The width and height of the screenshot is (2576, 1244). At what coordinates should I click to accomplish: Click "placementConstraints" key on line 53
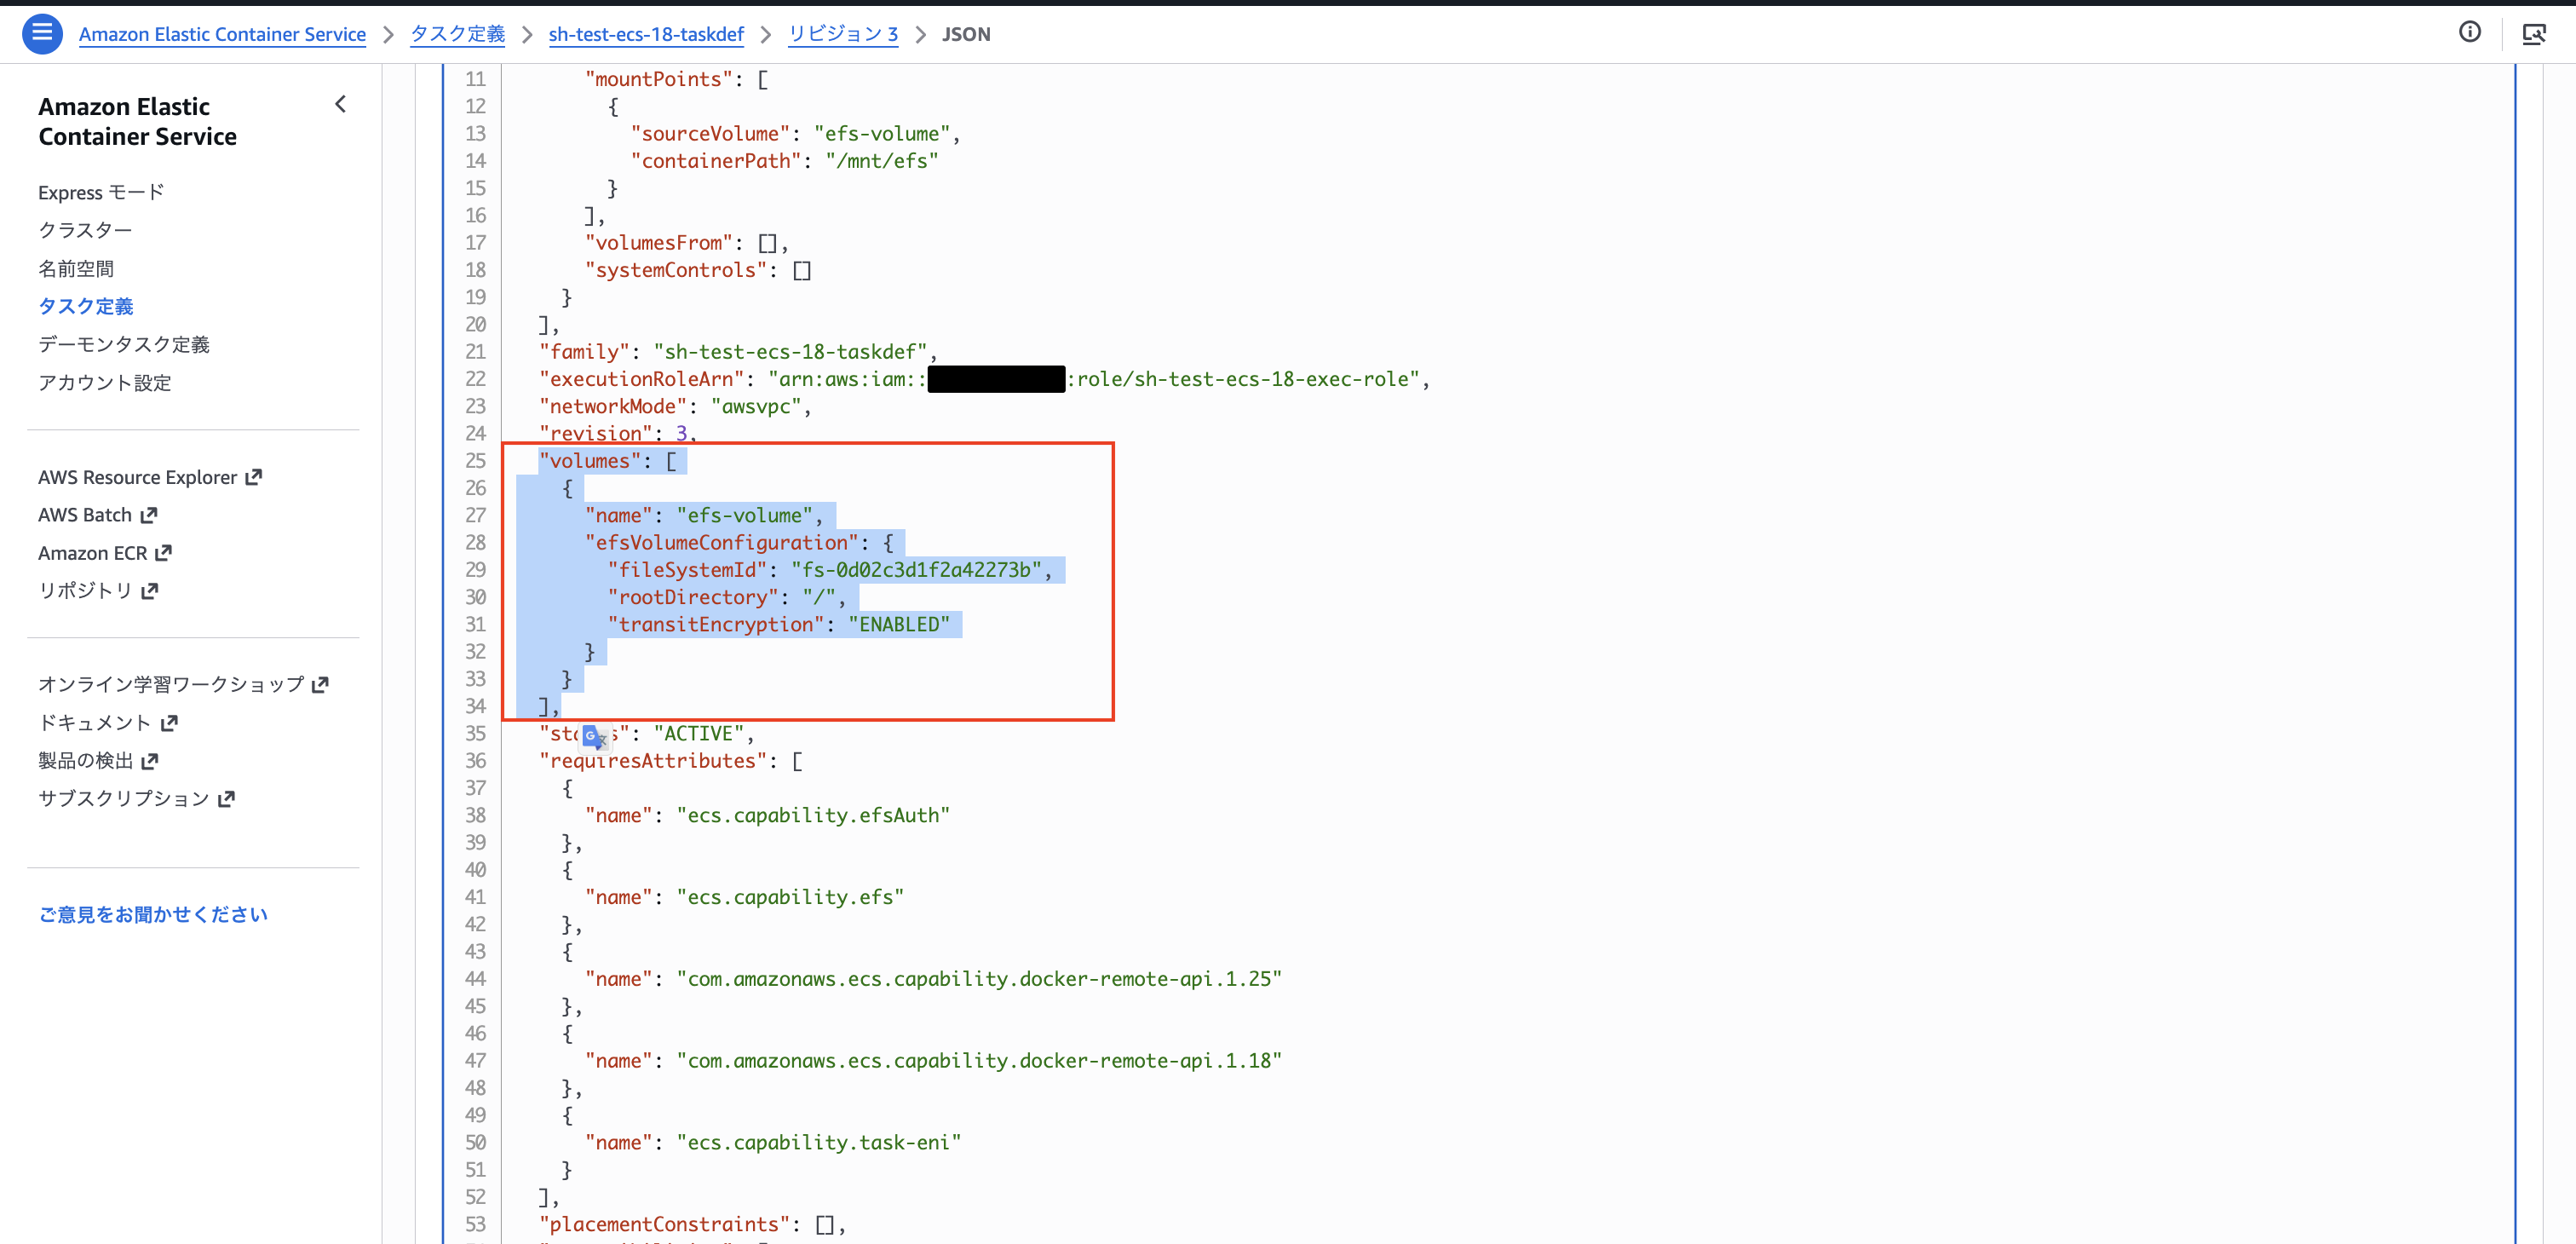tap(665, 1224)
